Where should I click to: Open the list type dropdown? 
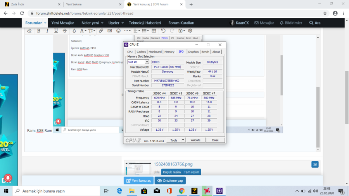click(x=145, y=31)
